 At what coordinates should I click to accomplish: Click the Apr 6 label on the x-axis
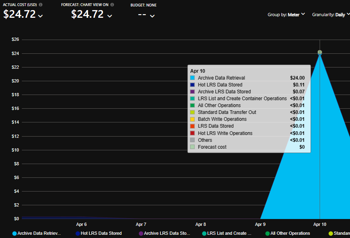point(81,224)
